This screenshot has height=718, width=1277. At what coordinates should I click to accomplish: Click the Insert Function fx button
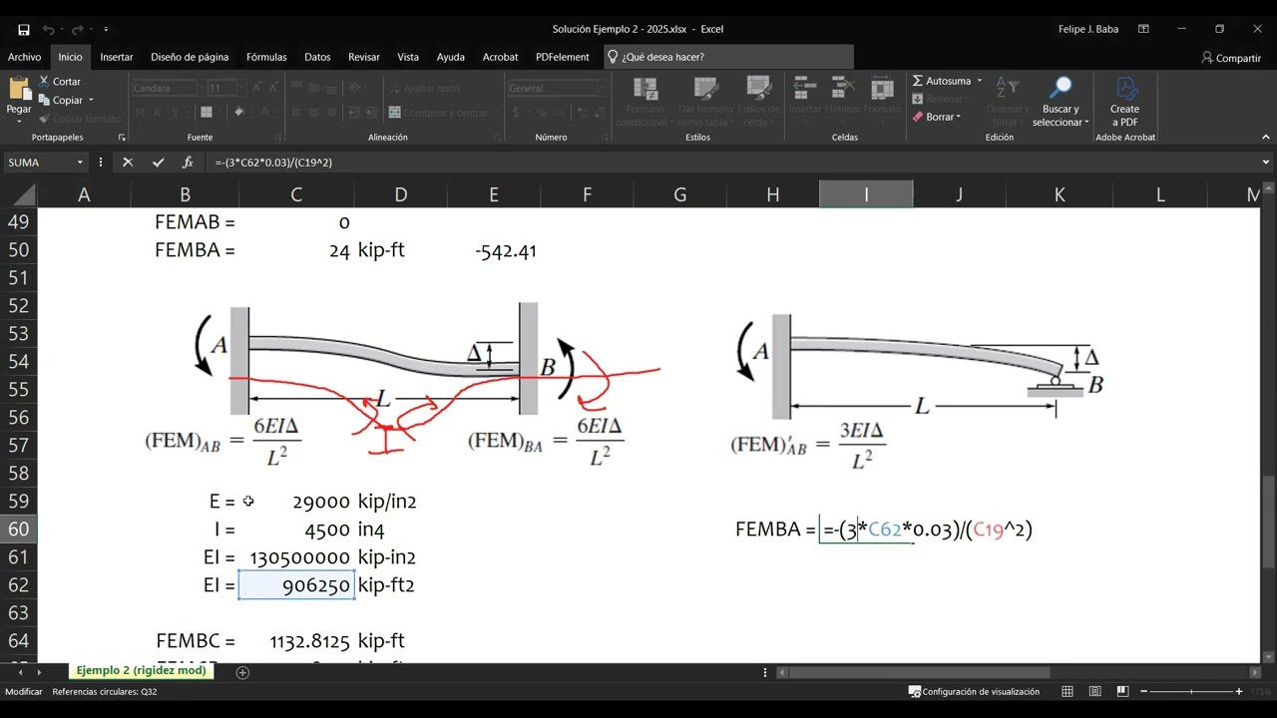point(188,163)
